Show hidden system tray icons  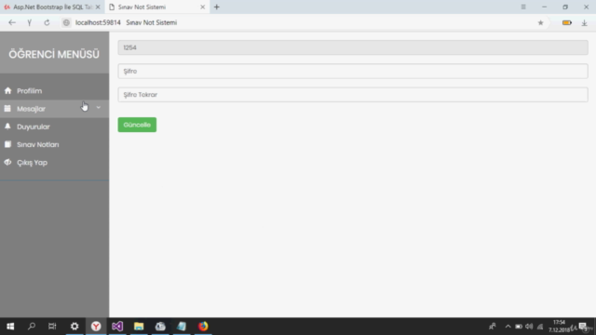[508, 327]
